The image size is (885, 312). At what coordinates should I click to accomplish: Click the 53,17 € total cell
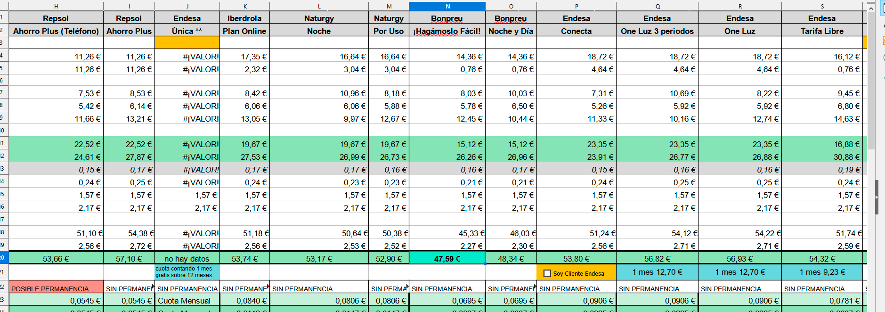coord(319,259)
